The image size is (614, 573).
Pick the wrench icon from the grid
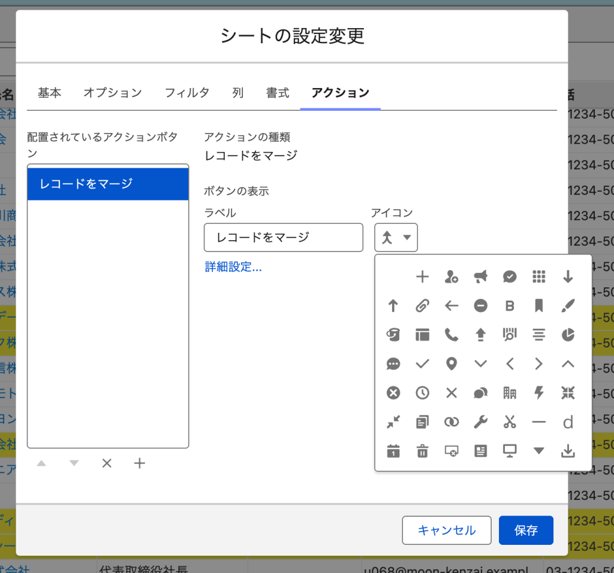click(480, 422)
